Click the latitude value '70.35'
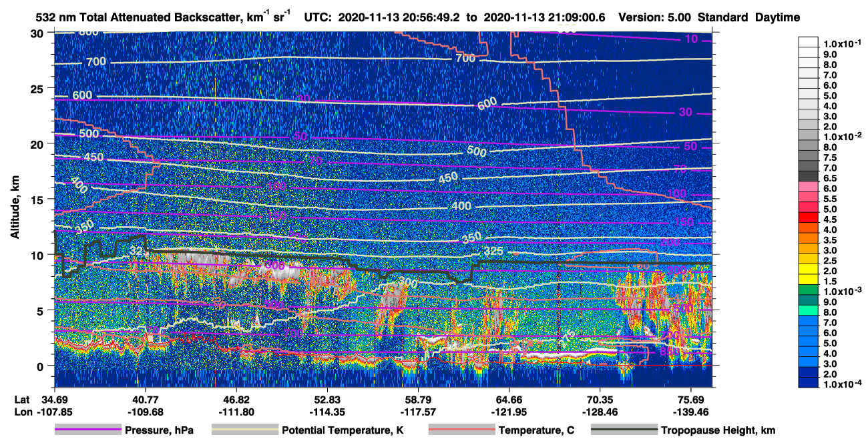This screenshot has width=868, height=445. coord(600,399)
